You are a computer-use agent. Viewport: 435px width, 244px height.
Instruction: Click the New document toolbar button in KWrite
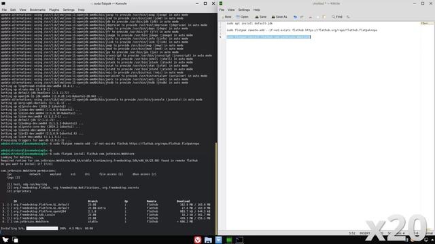[226, 17]
